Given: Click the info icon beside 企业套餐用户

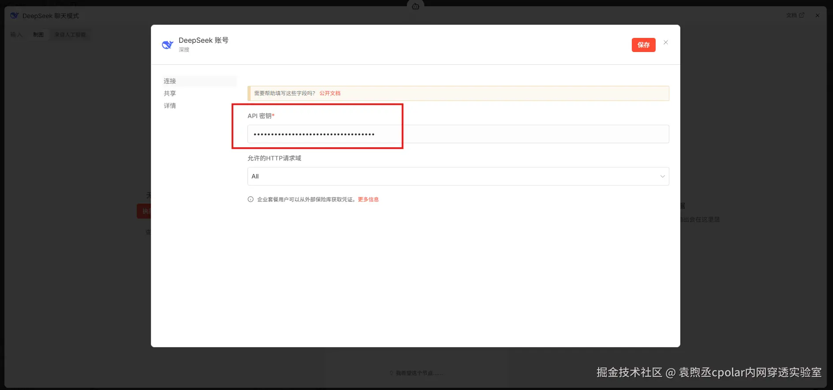Looking at the screenshot, I should click(251, 200).
